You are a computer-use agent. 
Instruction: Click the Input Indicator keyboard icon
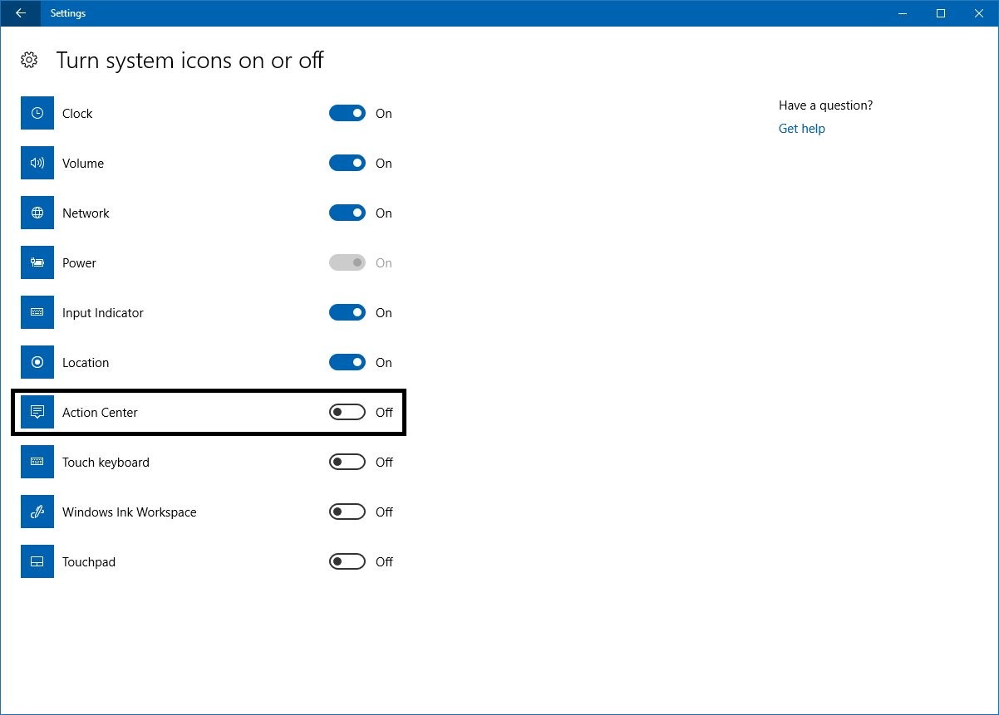click(x=37, y=312)
